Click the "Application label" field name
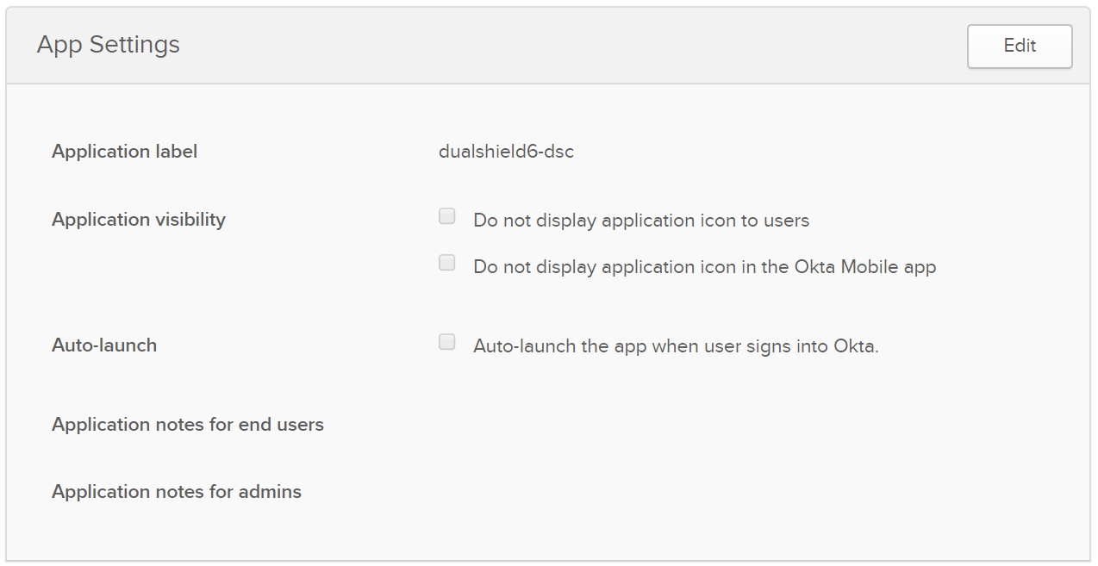The width and height of the screenshot is (1098, 566). [x=125, y=152]
